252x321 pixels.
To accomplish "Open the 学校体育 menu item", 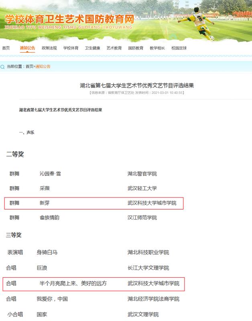I will click(x=71, y=48).
